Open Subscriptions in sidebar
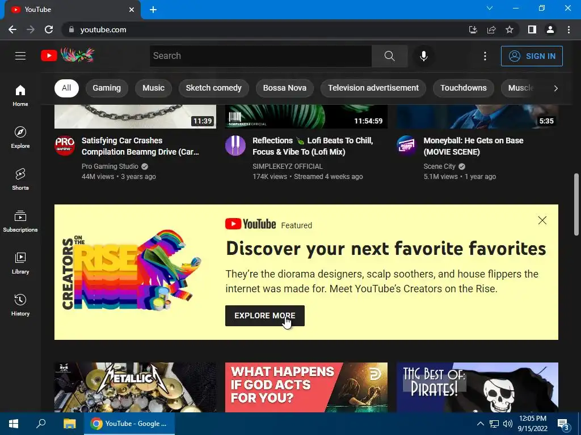The image size is (581, 435). (x=20, y=221)
